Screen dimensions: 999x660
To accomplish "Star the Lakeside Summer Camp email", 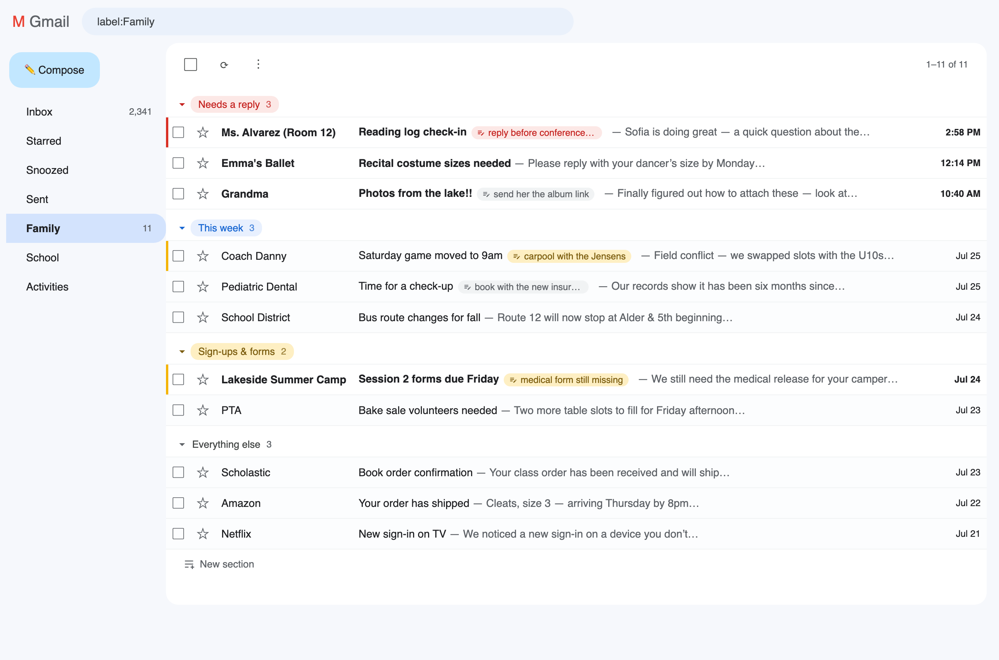I will [203, 379].
